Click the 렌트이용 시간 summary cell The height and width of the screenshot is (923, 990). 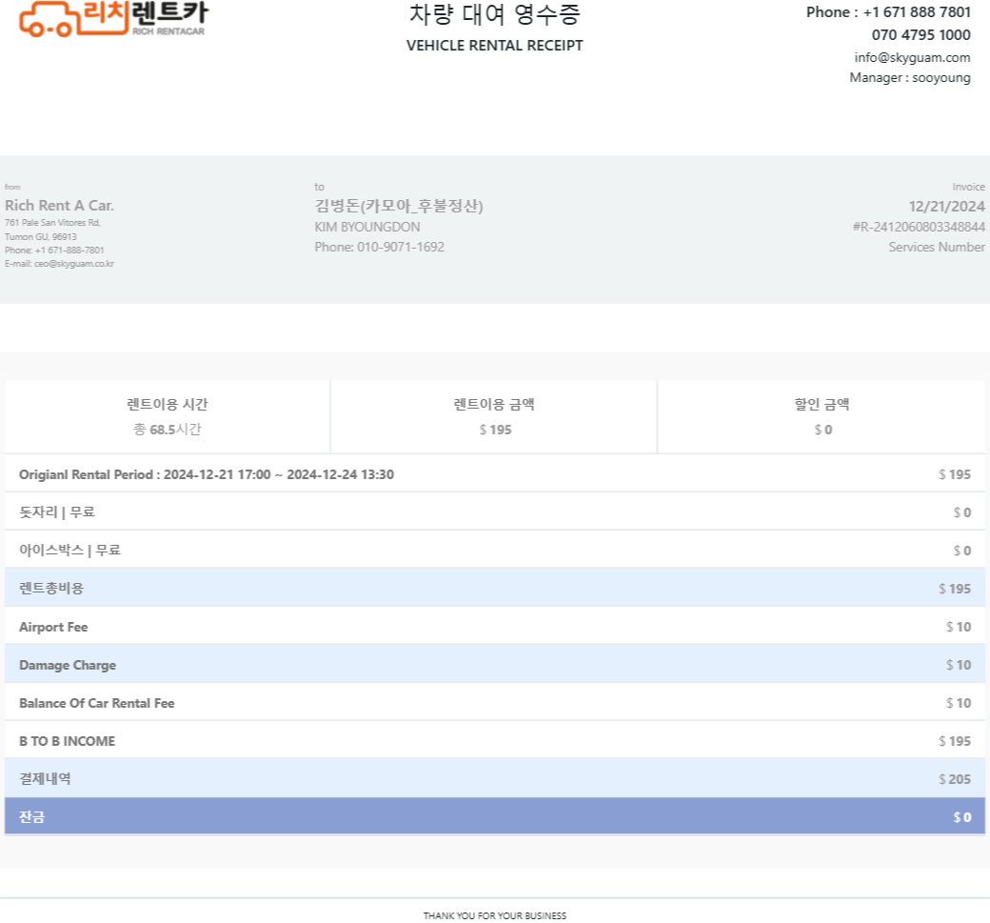[168, 416]
